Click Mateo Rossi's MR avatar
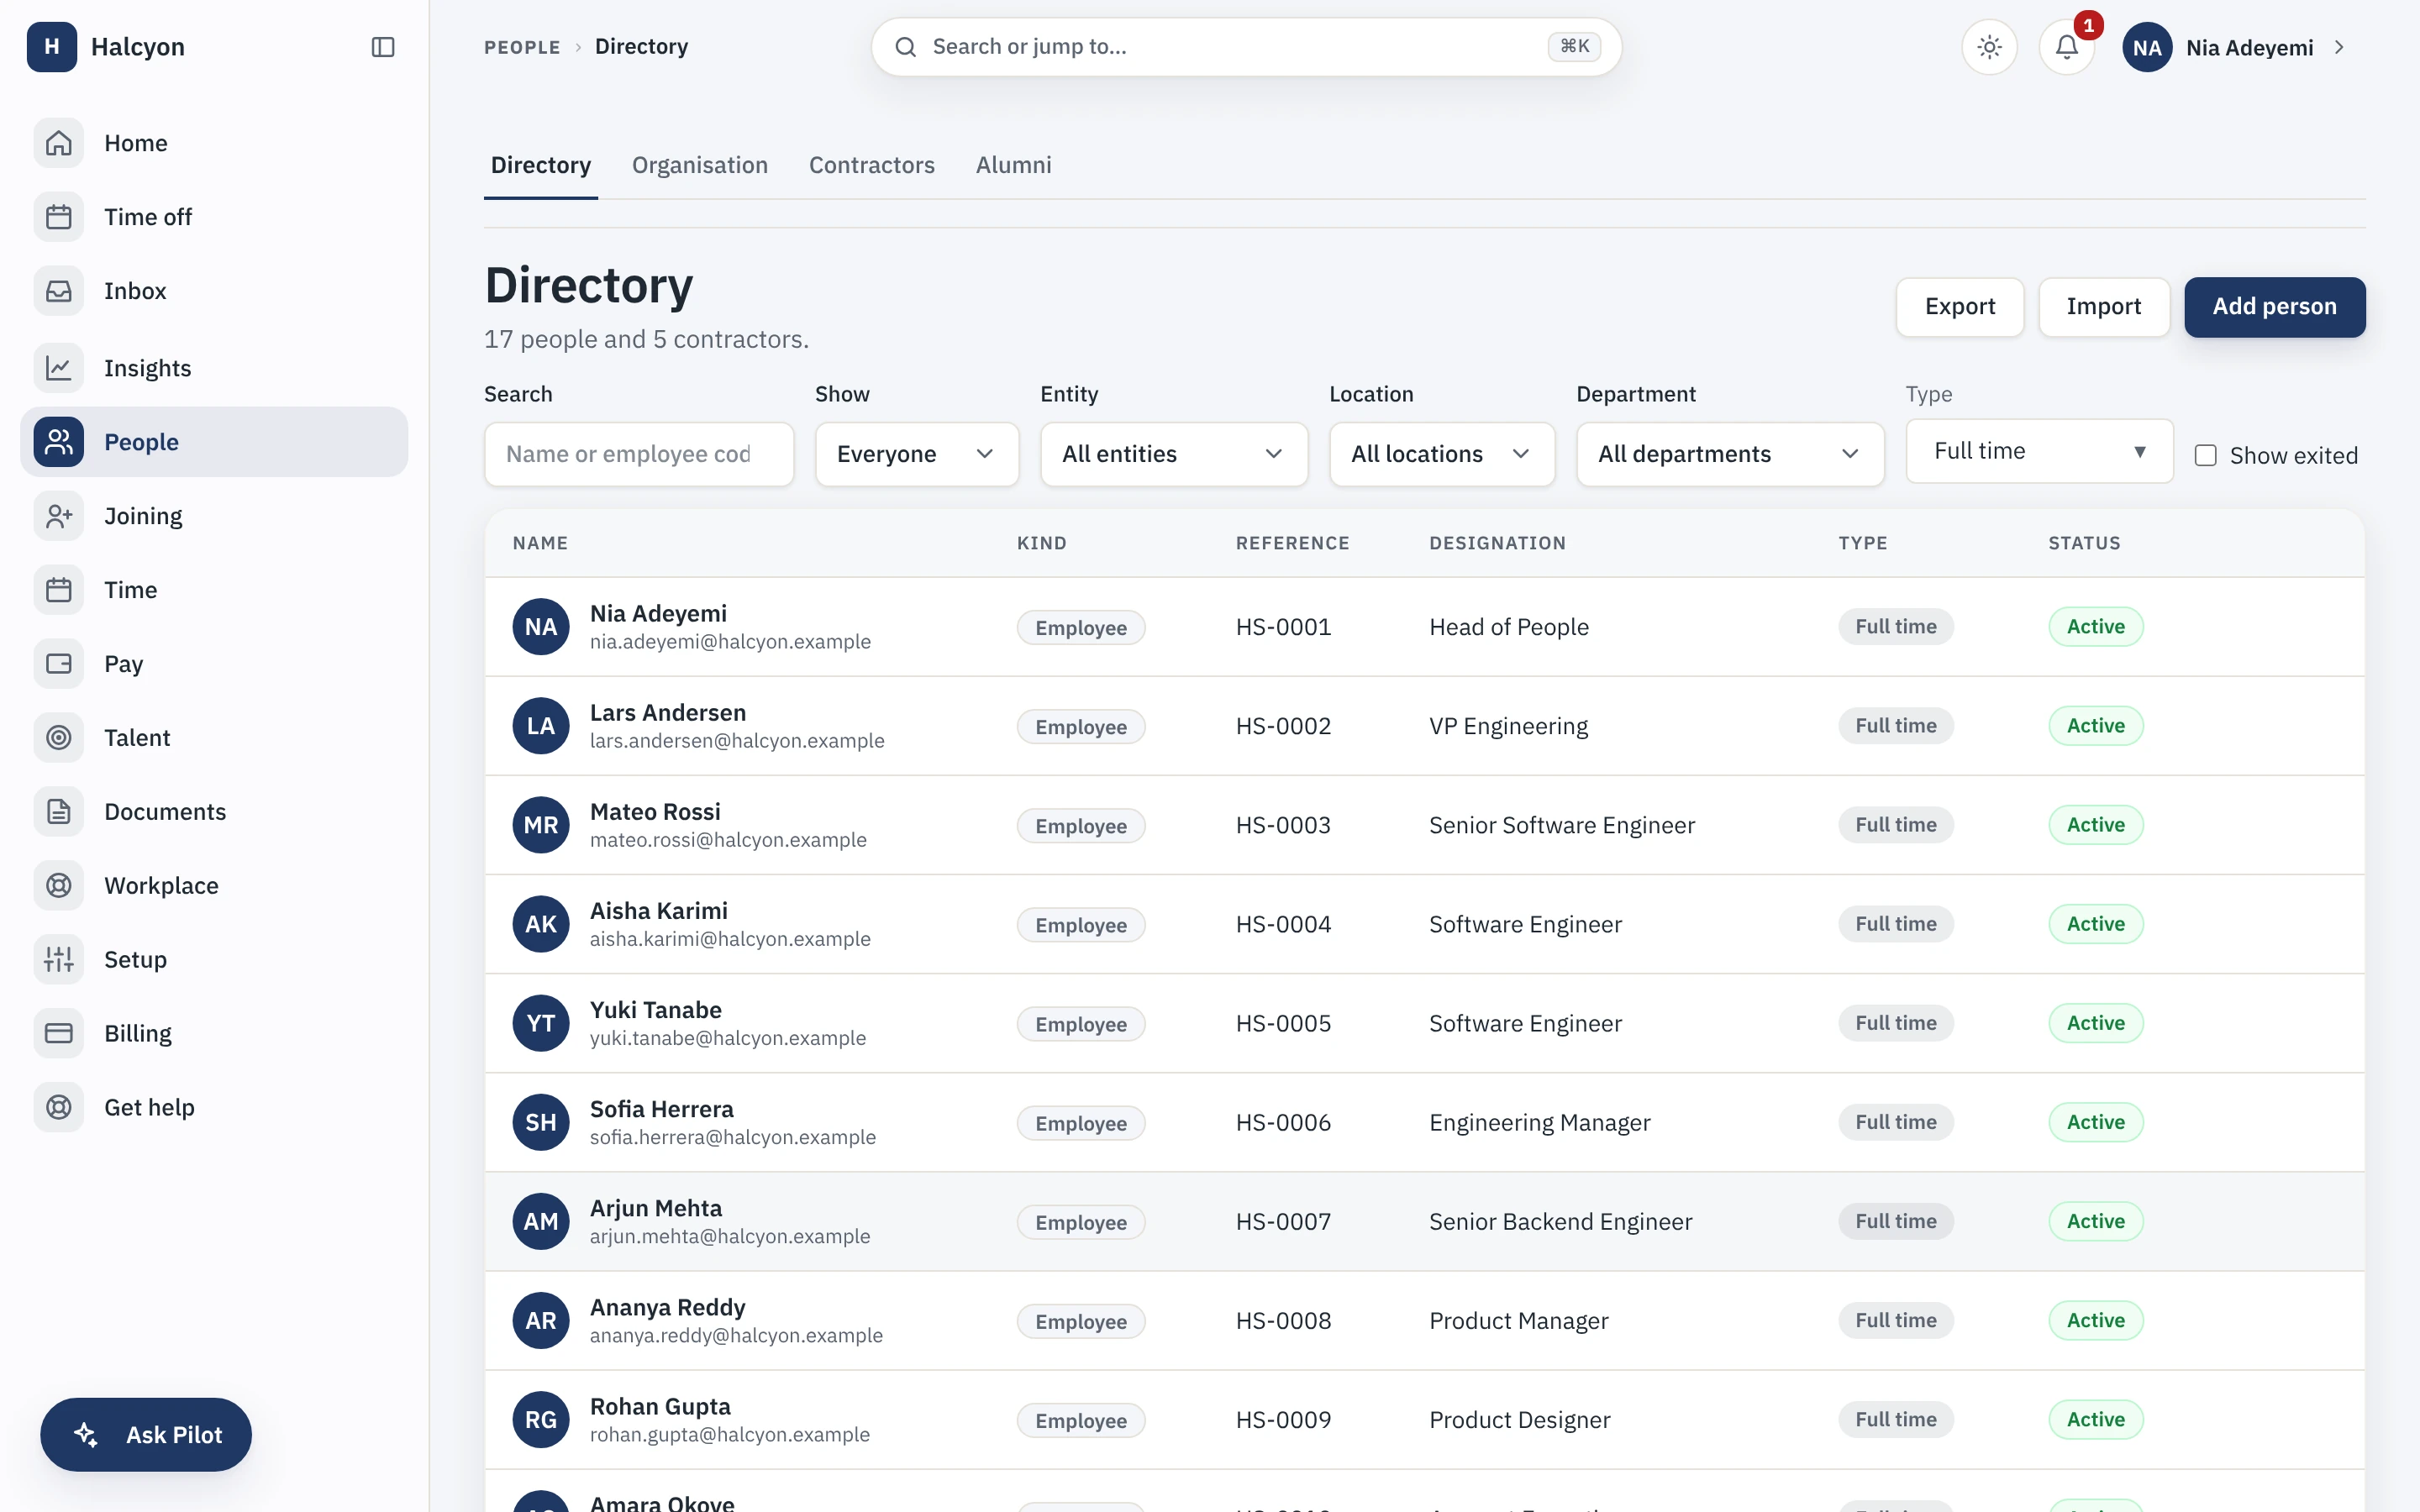2420x1512 pixels. pyautogui.click(x=541, y=825)
